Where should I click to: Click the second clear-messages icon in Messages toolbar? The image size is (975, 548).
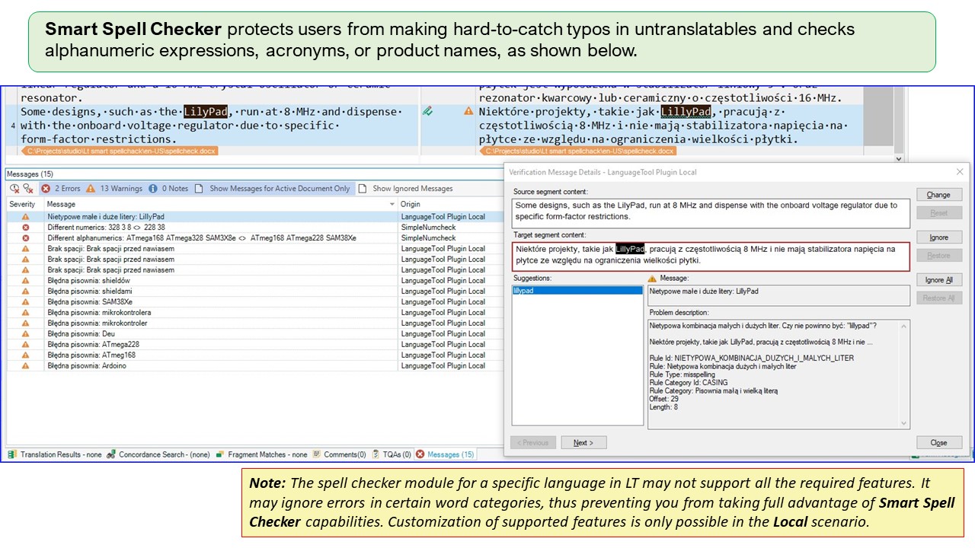click(x=28, y=189)
